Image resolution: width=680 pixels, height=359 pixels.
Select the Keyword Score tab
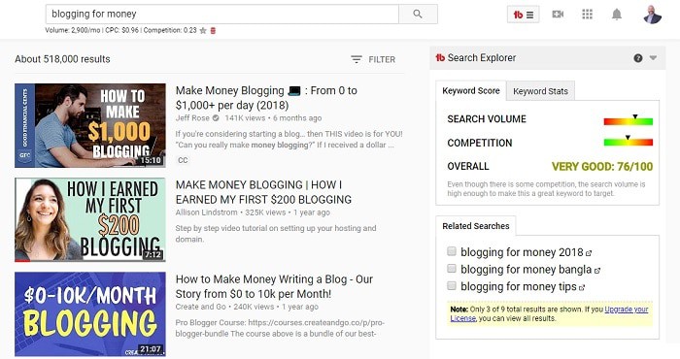click(471, 91)
